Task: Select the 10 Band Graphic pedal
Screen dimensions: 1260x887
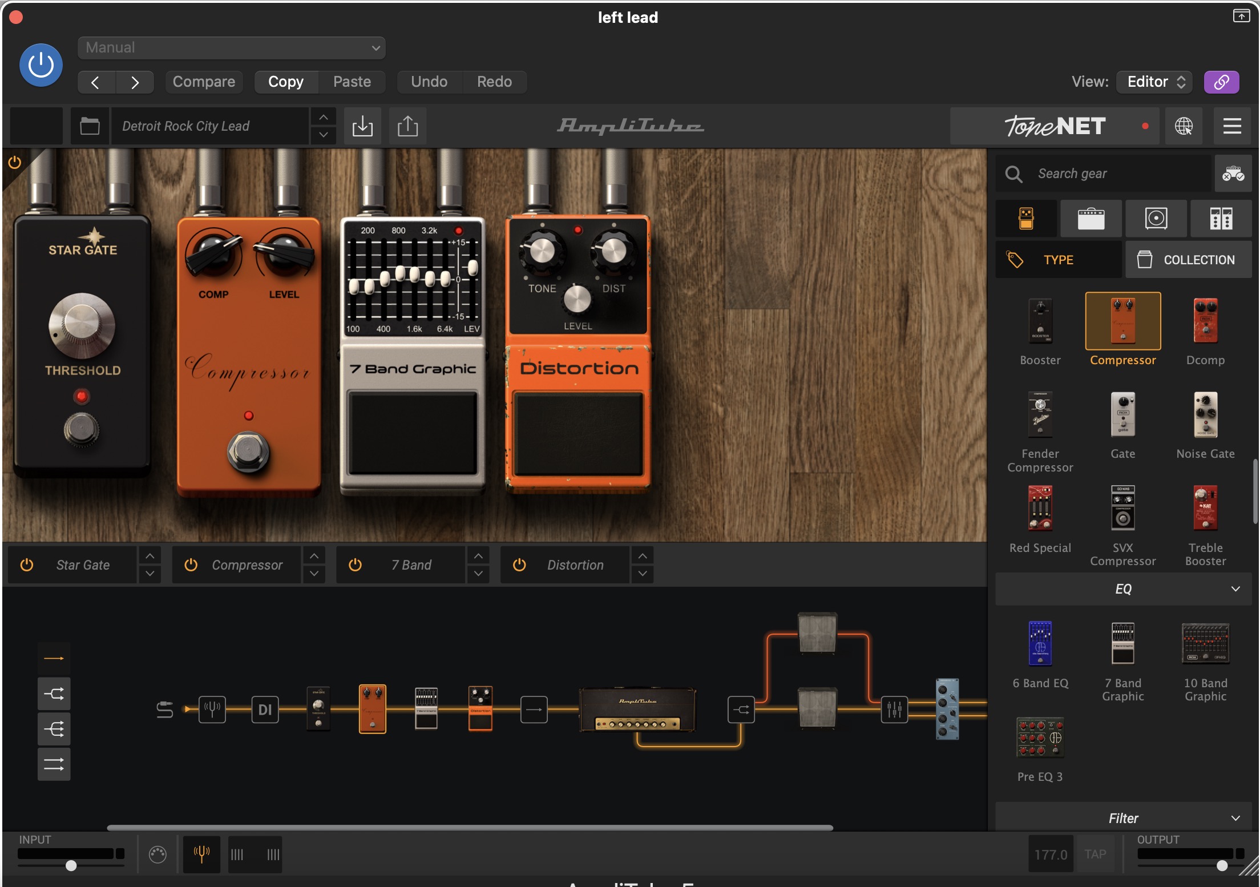Action: (x=1205, y=644)
